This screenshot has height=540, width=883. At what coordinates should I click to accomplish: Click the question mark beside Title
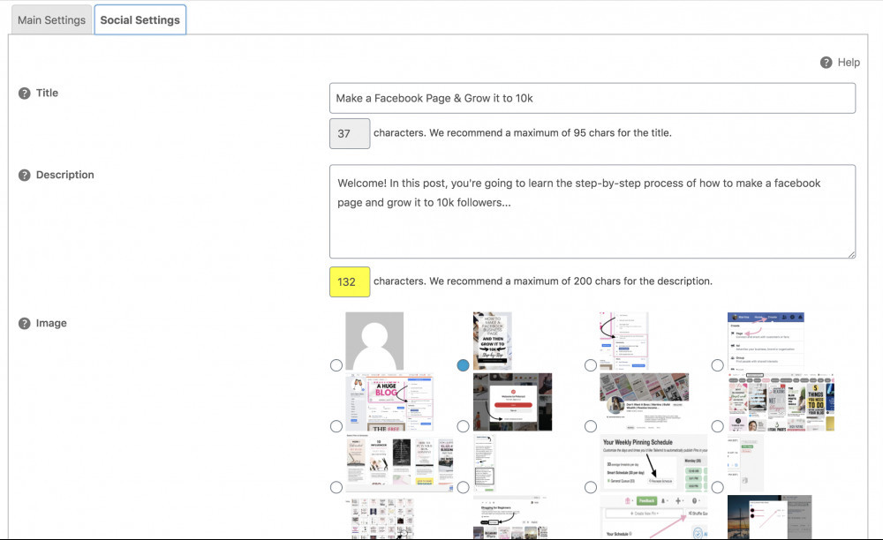coord(24,94)
